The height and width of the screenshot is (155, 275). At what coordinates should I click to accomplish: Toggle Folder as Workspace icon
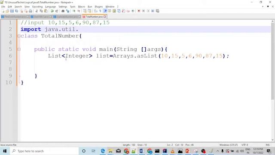point(128,11)
